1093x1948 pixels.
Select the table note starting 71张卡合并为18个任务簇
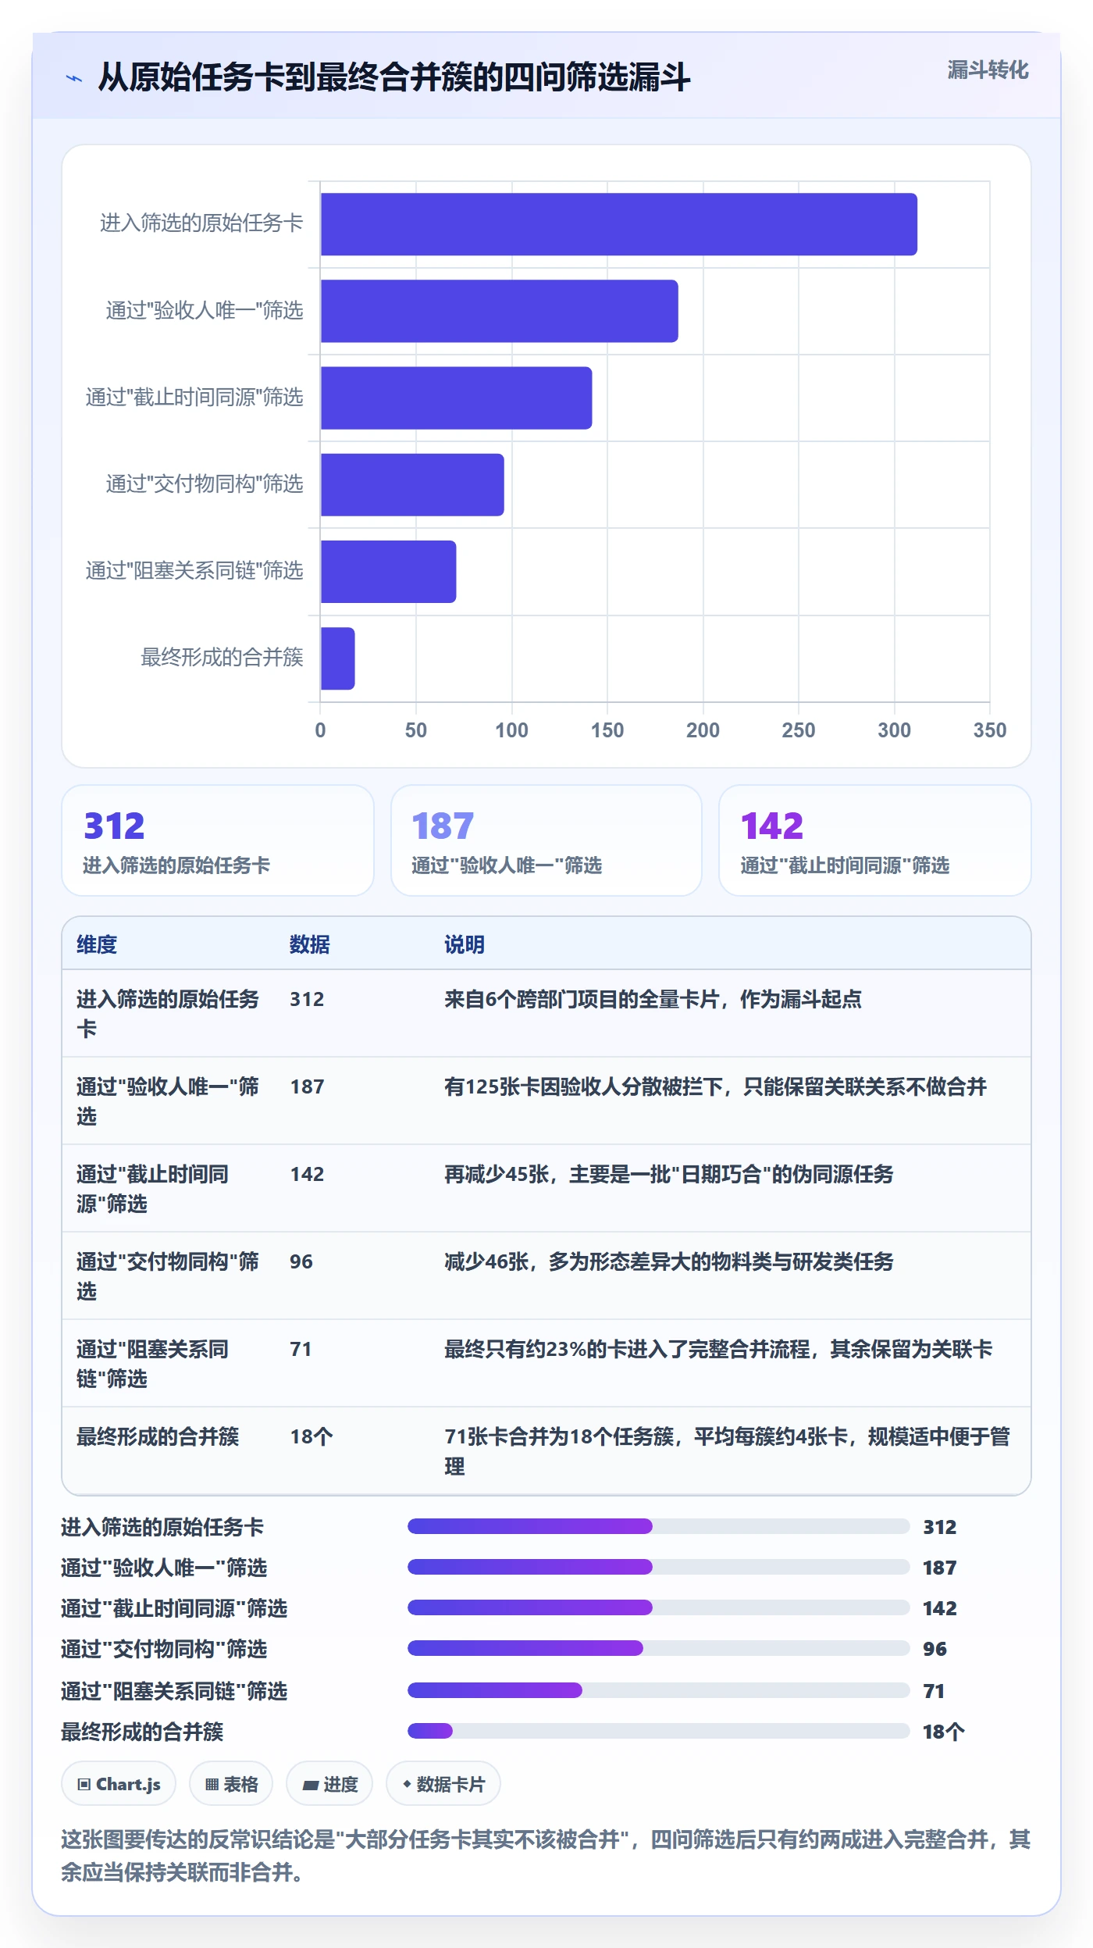click(728, 1451)
